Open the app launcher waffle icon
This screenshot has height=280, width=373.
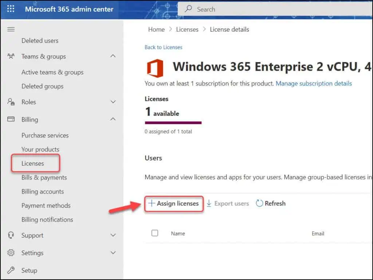[11, 9]
